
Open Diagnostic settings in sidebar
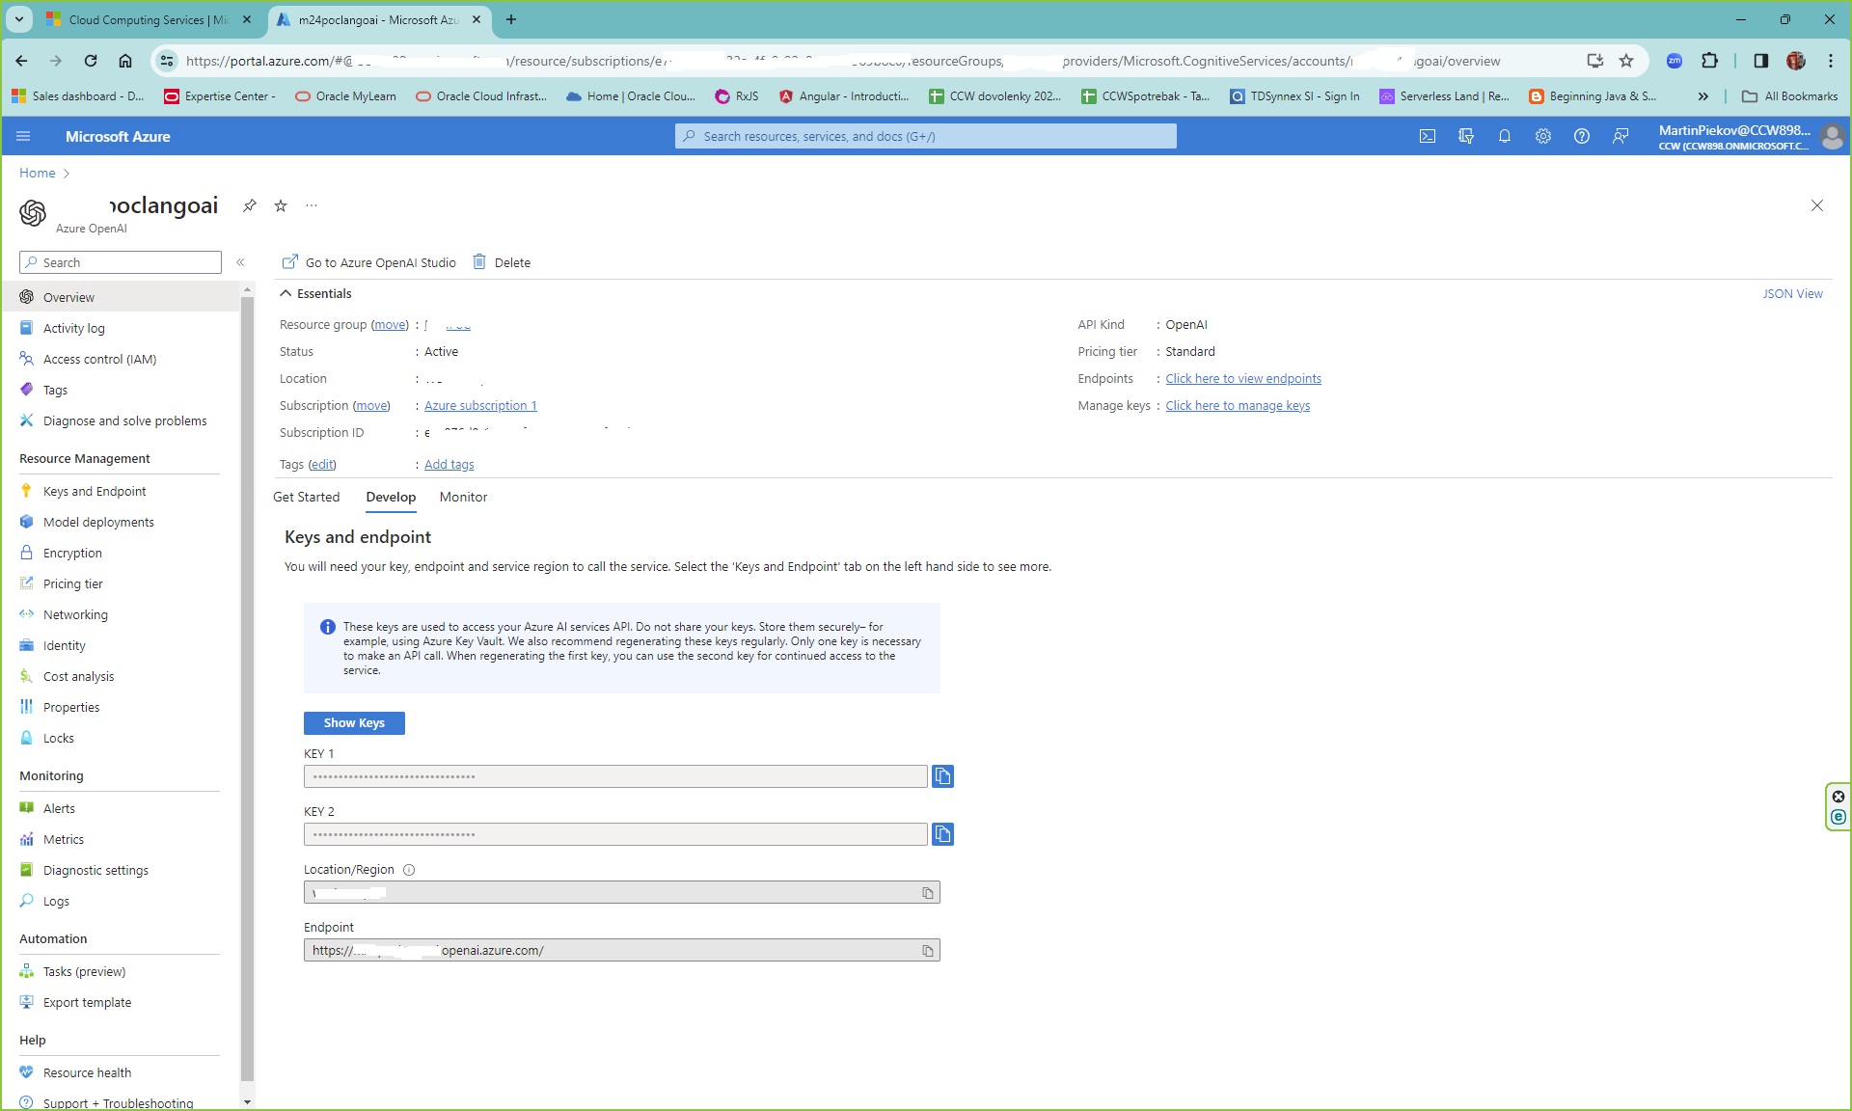[95, 870]
